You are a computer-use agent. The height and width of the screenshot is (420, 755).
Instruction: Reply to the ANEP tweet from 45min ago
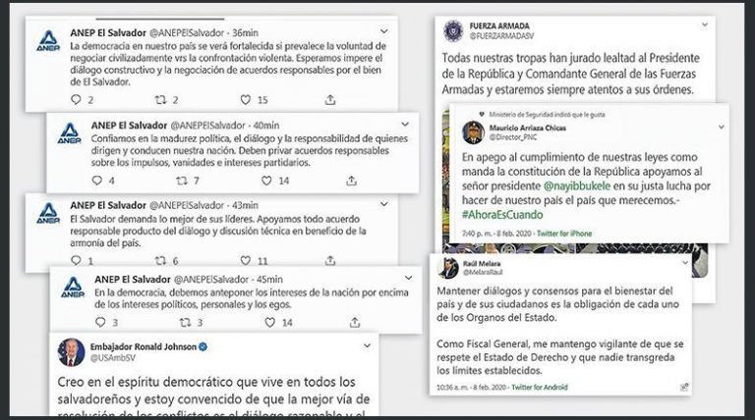point(100,322)
